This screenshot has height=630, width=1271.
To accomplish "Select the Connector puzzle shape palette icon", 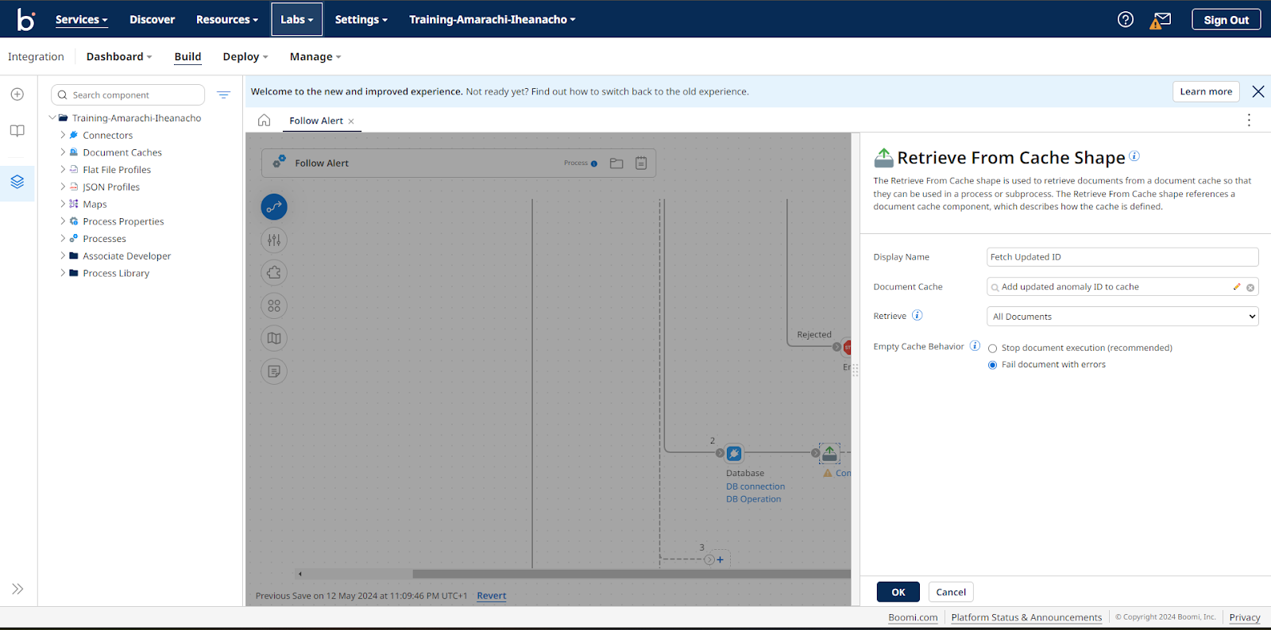I will click(274, 273).
